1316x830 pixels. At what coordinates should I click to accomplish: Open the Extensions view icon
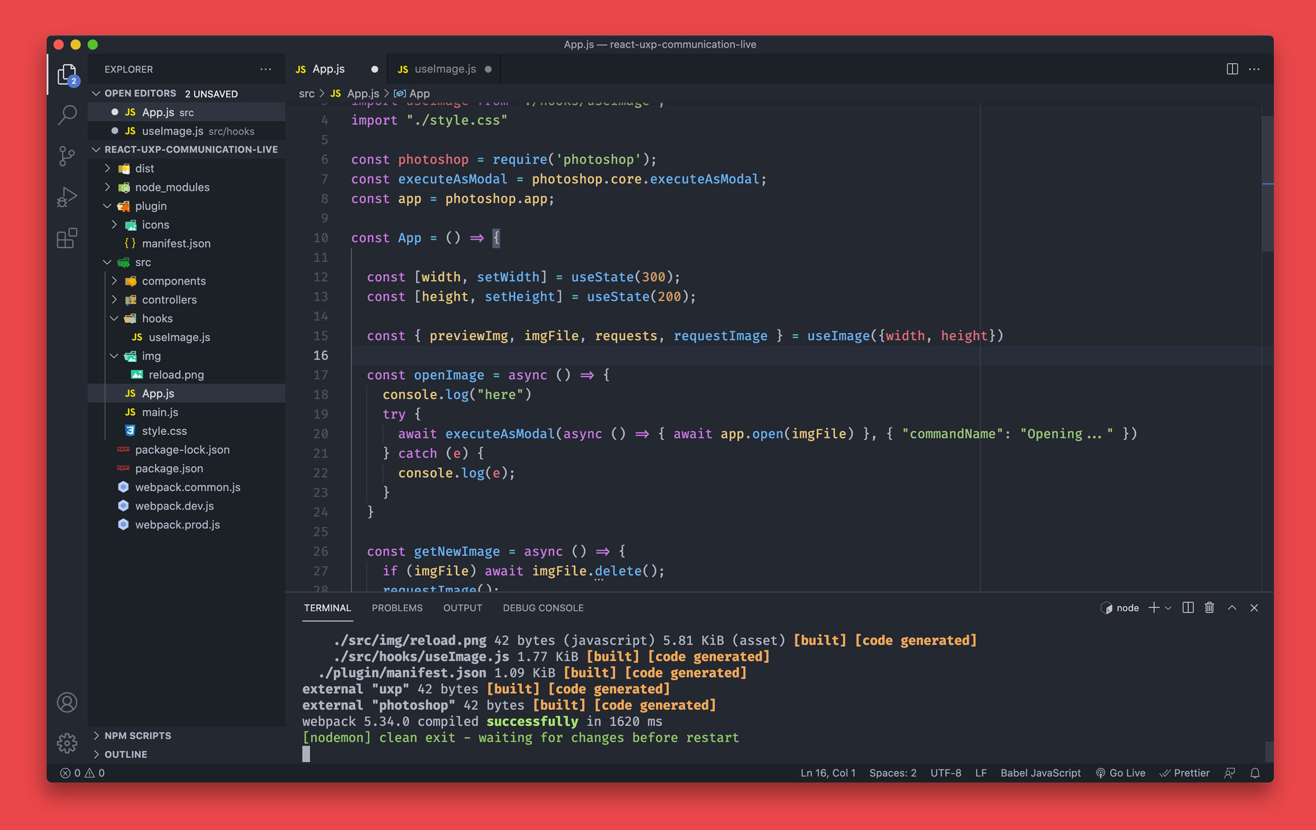click(x=67, y=238)
